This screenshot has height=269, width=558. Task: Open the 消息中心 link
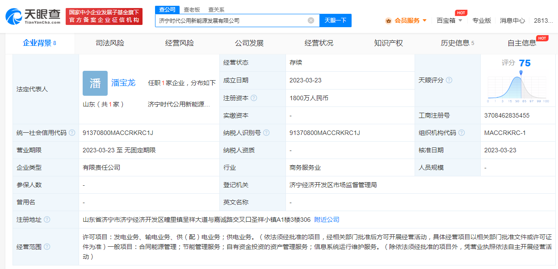click(x=512, y=20)
